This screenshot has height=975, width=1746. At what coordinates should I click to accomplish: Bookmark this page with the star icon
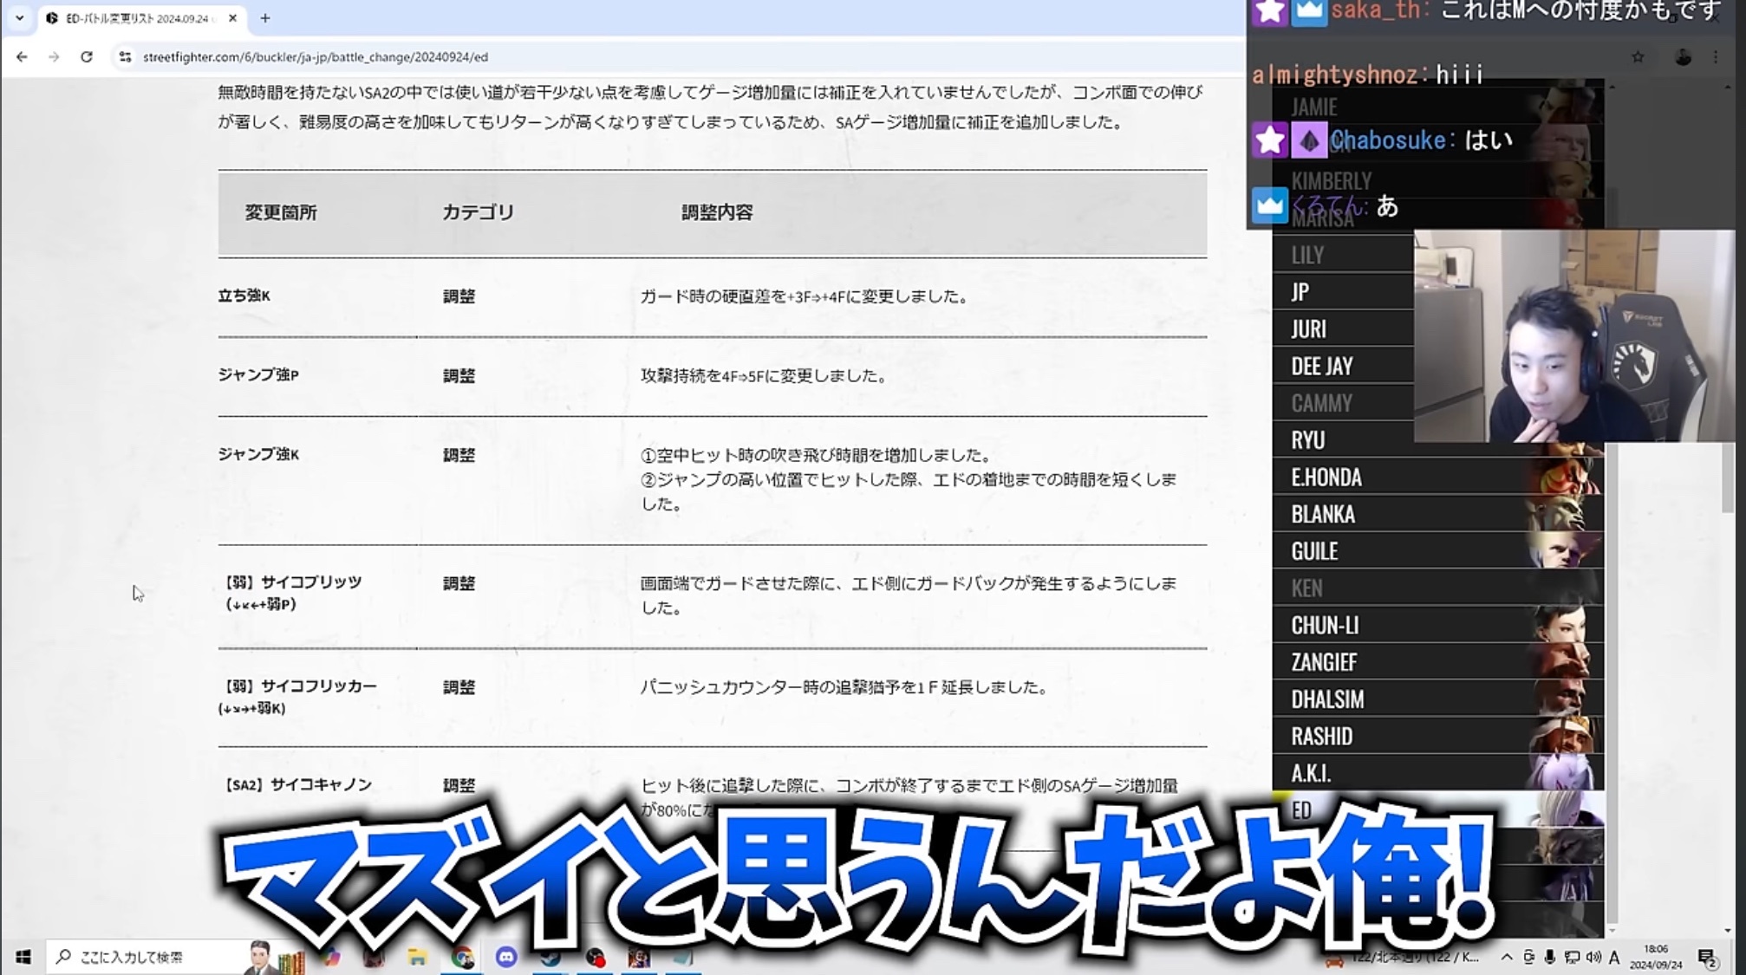pos(1638,57)
